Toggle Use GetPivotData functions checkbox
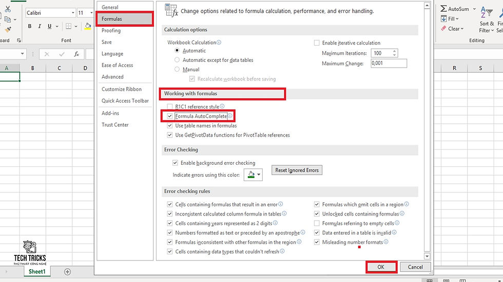Image resolution: width=503 pixels, height=282 pixels. click(x=170, y=135)
